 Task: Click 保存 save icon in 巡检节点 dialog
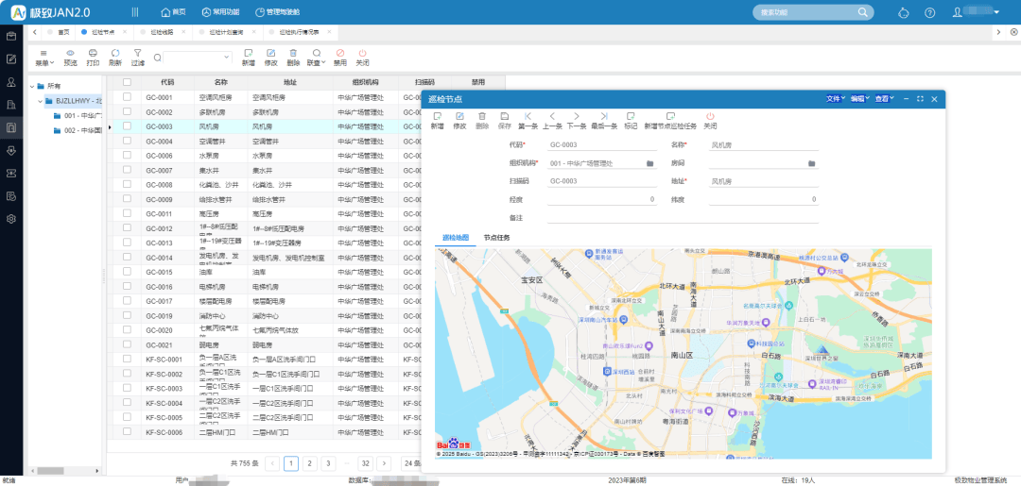[505, 116]
